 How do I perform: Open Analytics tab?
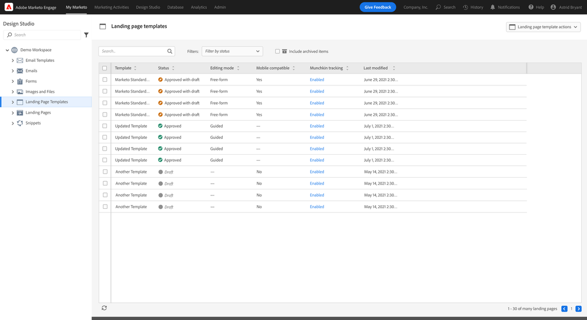point(199,7)
